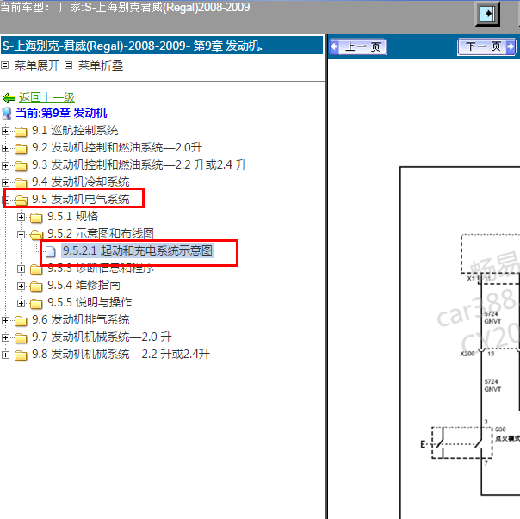Expand the 9.3 发动机控制和燃油系统 2.2升或2.4升 node
The height and width of the screenshot is (519, 520).
pyautogui.click(x=5, y=165)
